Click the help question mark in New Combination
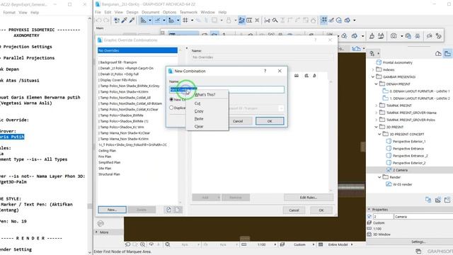 [265, 71]
